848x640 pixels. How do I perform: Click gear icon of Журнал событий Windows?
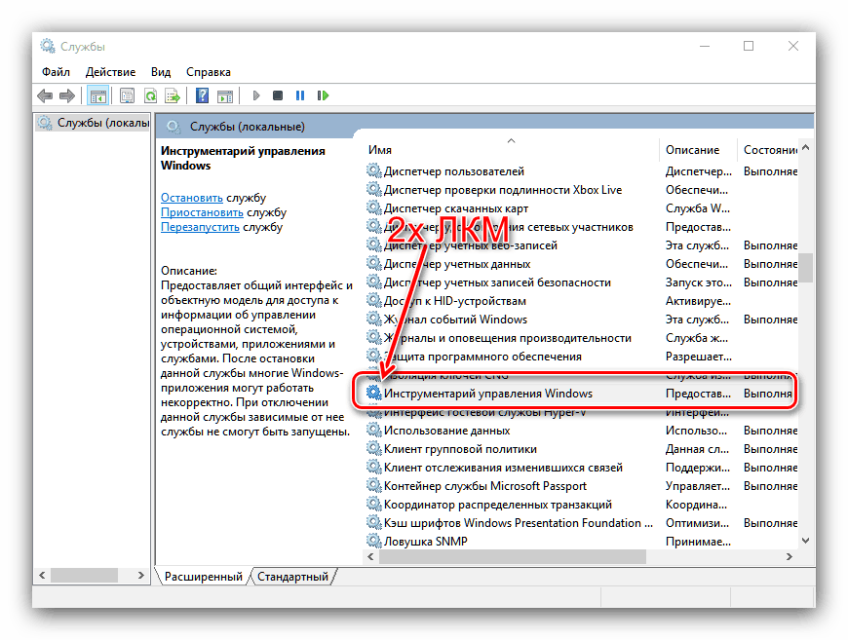click(x=373, y=320)
